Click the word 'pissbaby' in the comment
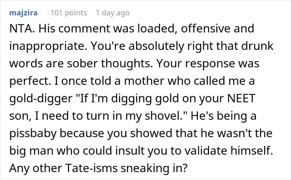Image resolution: width=291 pixels, height=180 pixels. pos(33,133)
